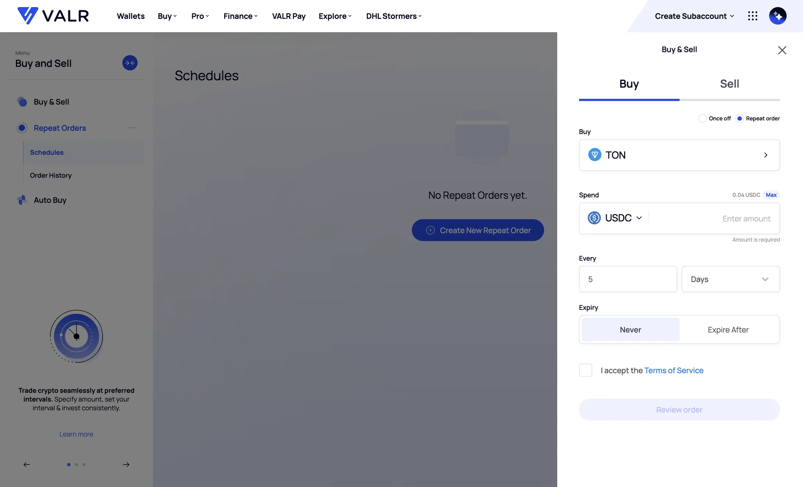Open VALR Pay page
The height and width of the screenshot is (487, 803).
[x=289, y=16]
